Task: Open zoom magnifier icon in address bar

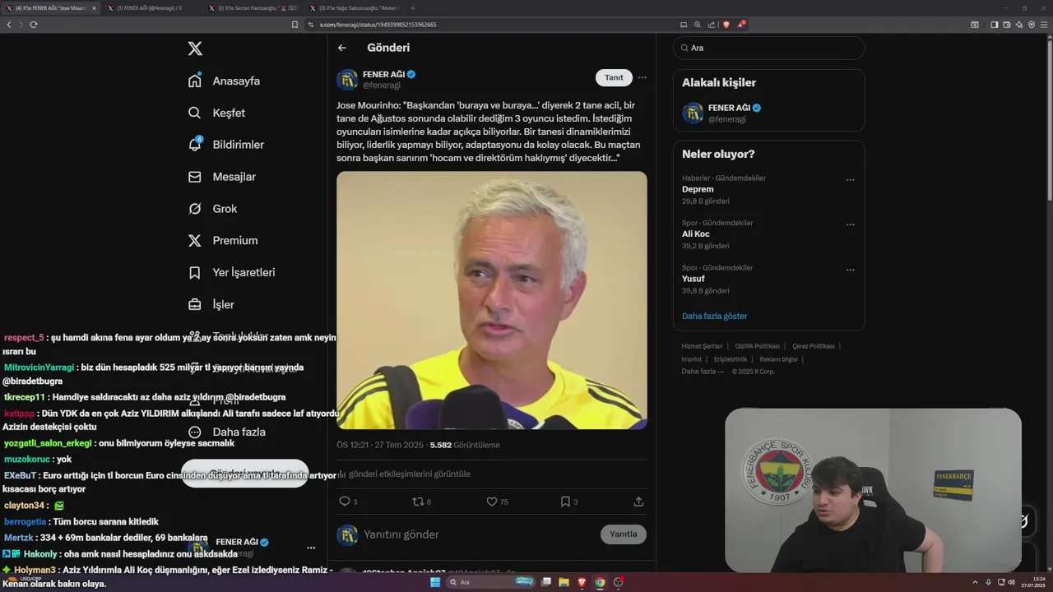Action: click(698, 25)
